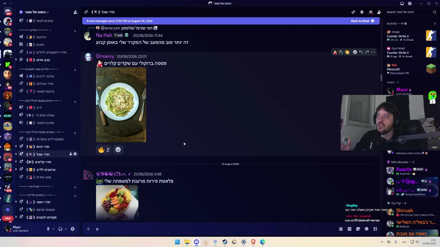Toggle the member list icon

coord(379,12)
